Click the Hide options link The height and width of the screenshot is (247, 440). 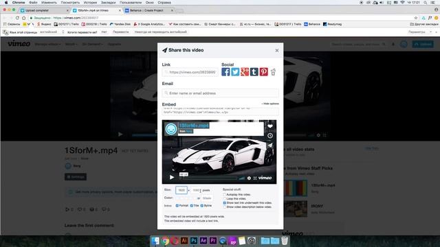point(270,104)
